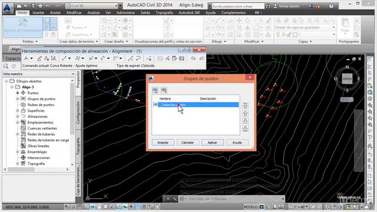This screenshot has width=377, height=212.
Task: Toggle Polar tracking in the status bar
Action: coord(92,207)
